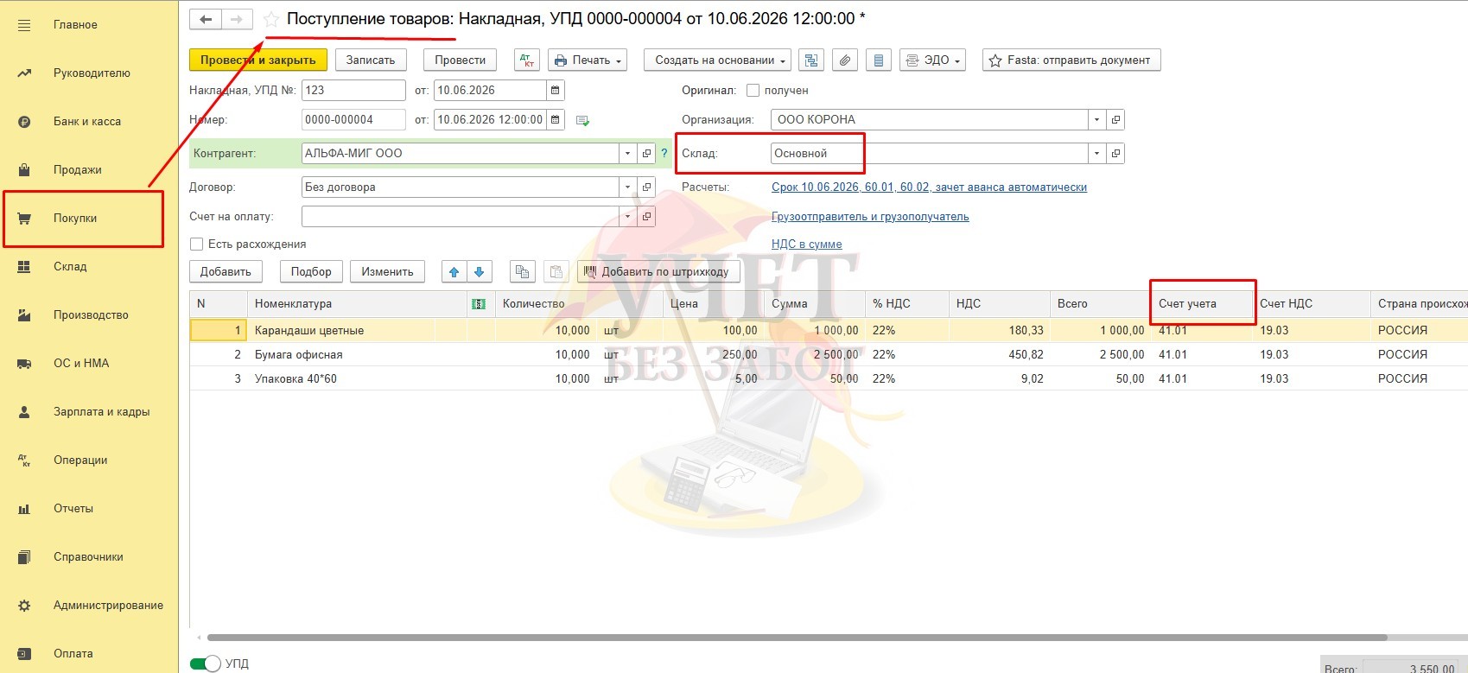
Task: Click Изменить button
Action: pos(387,271)
